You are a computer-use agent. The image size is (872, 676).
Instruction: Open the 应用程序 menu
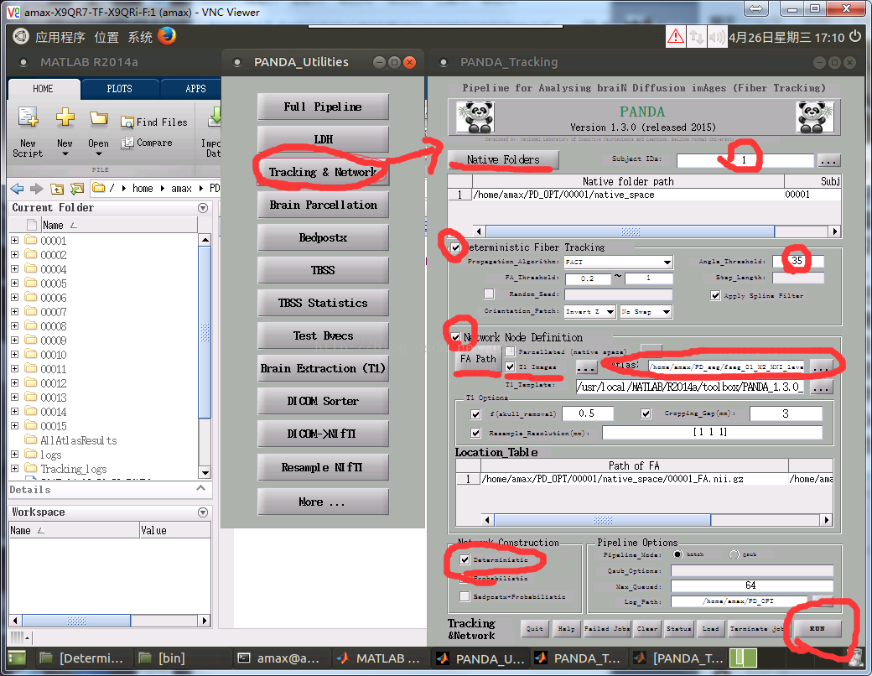pos(60,37)
